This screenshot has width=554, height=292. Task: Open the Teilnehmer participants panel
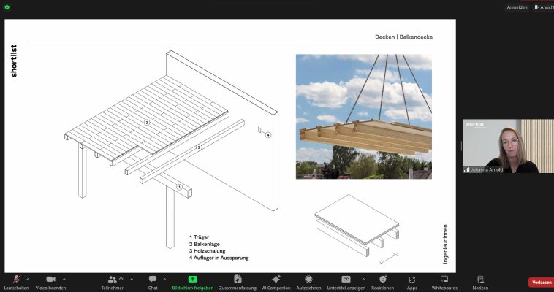[113, 283]
